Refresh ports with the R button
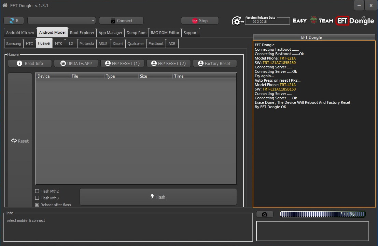Screen dimensions: 378x246 pyautogui.click(x=14, y=21)
